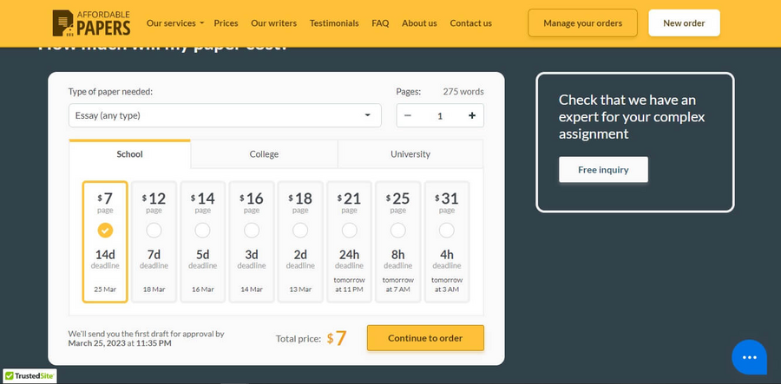
Task: Click the Total price $7 amount
Action: [x=337, y=338]
